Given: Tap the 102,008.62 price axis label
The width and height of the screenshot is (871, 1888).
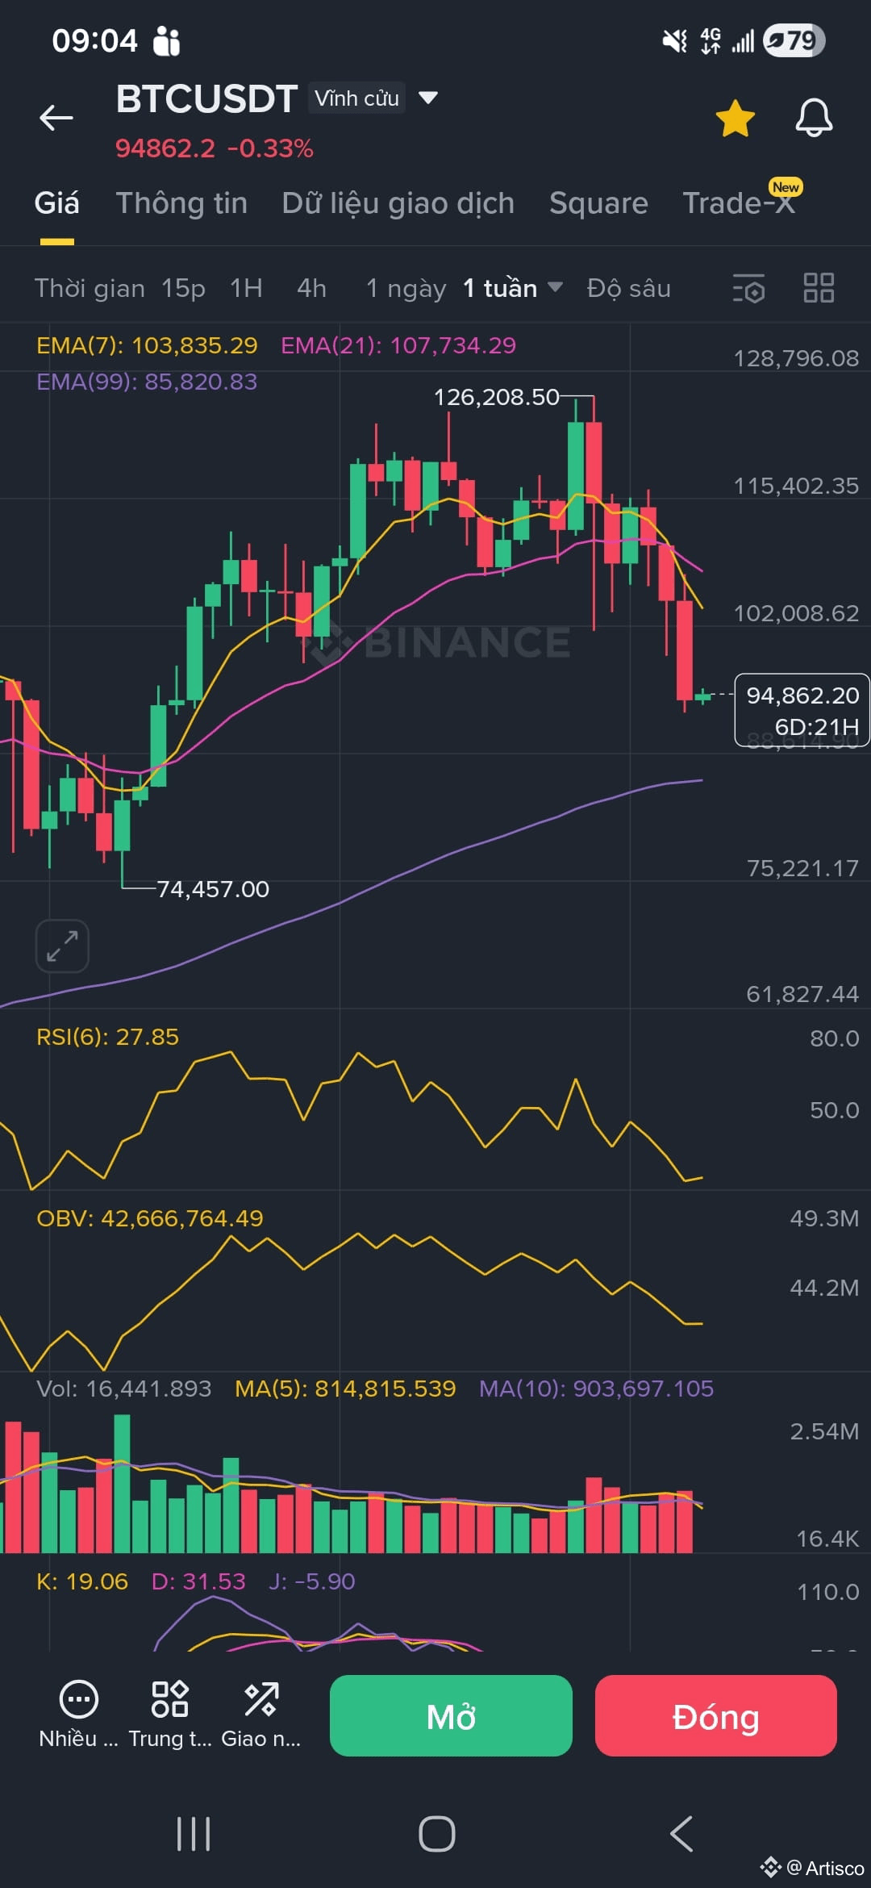Looking at the screenshot, I should coord(796,613).
